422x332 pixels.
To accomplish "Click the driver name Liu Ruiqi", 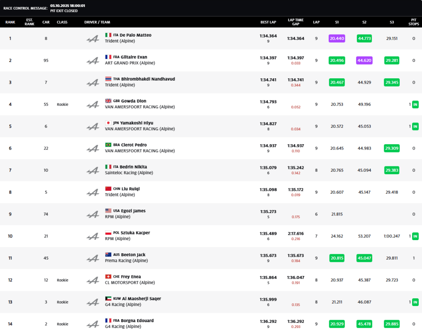I will coord(131,189).
